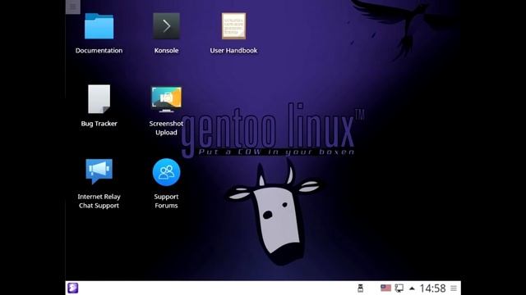Open the Support Forums icon

coord(166,172)
